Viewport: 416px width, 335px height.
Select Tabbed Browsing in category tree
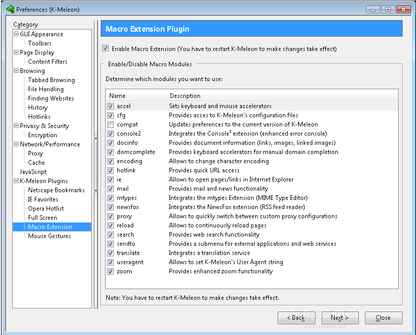[x=52, y=80]
